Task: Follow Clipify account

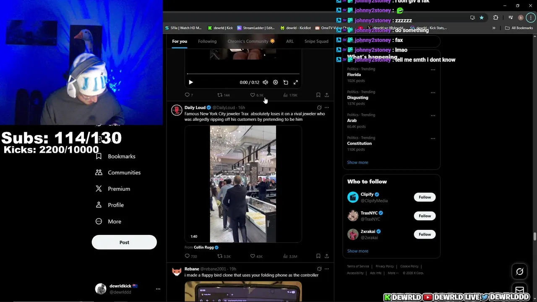Action: pos(425,197)
